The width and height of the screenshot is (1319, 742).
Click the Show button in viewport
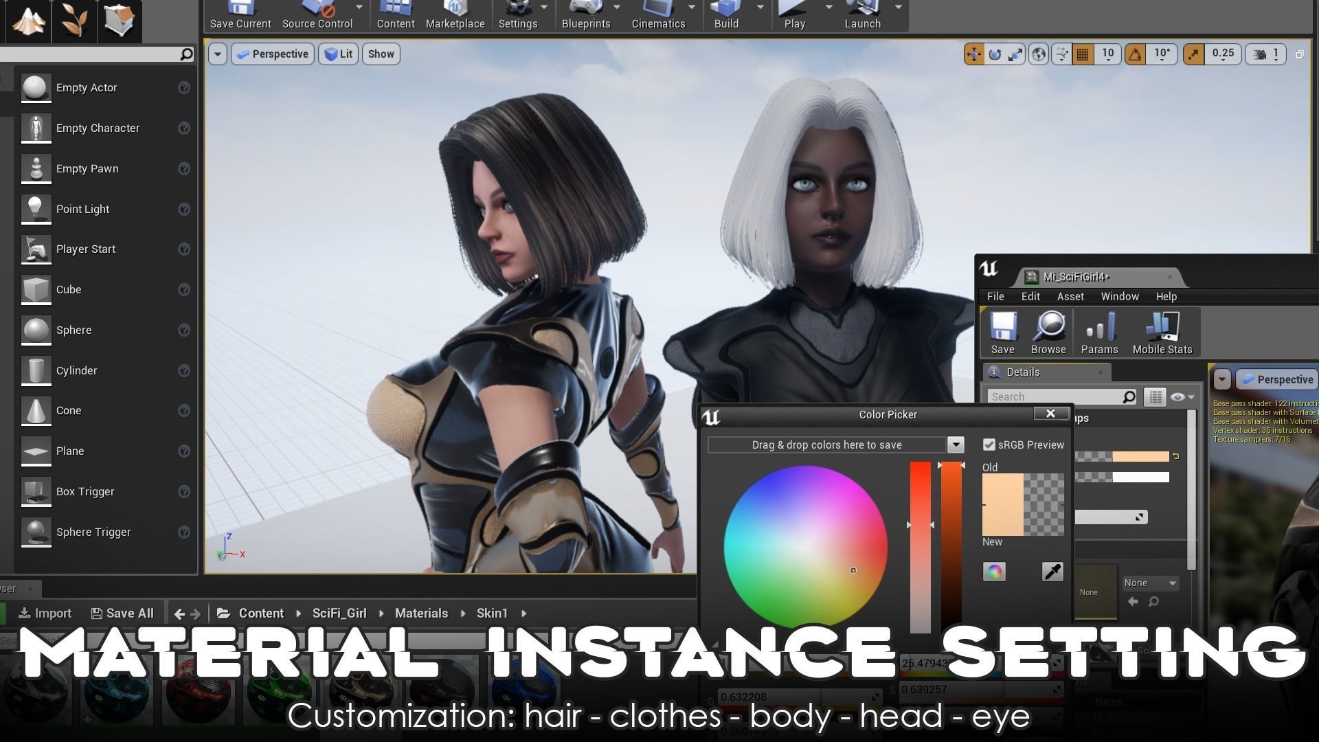pos(381,54)
